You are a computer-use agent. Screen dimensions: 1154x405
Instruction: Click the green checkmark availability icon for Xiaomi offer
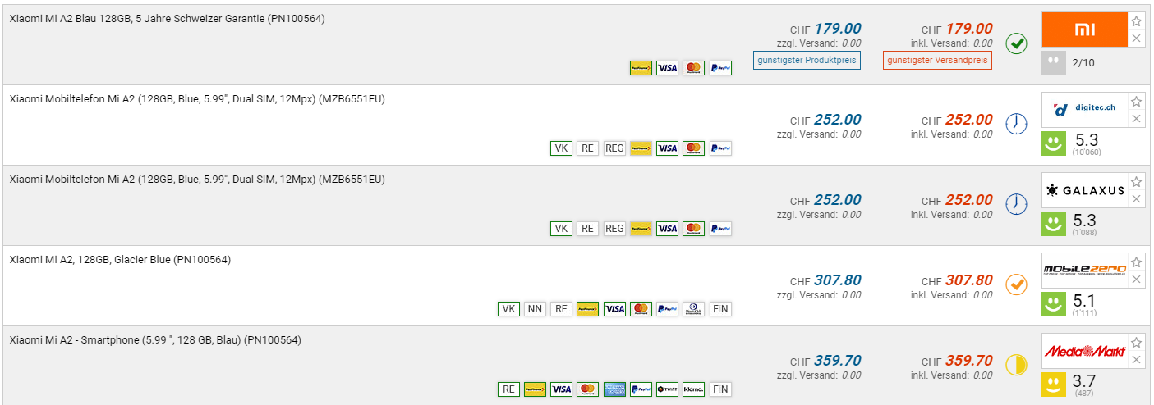click(1017, 43)
